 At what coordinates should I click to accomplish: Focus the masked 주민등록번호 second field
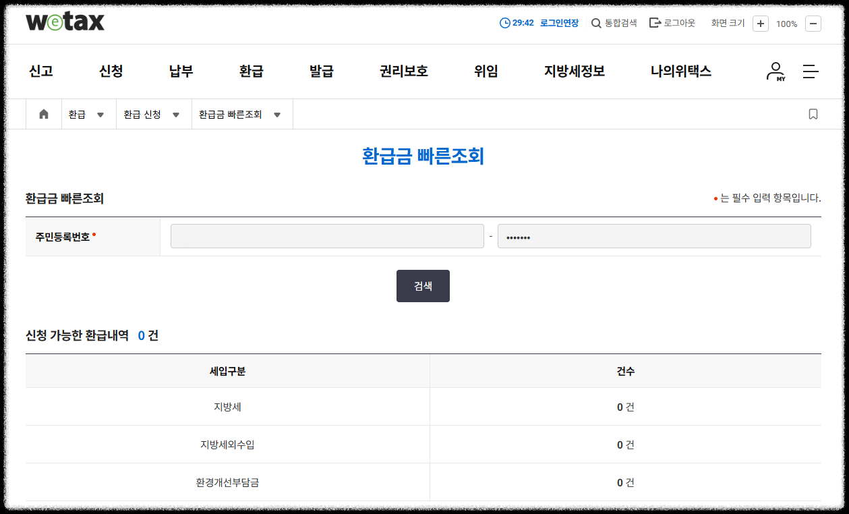pos(654,237)
